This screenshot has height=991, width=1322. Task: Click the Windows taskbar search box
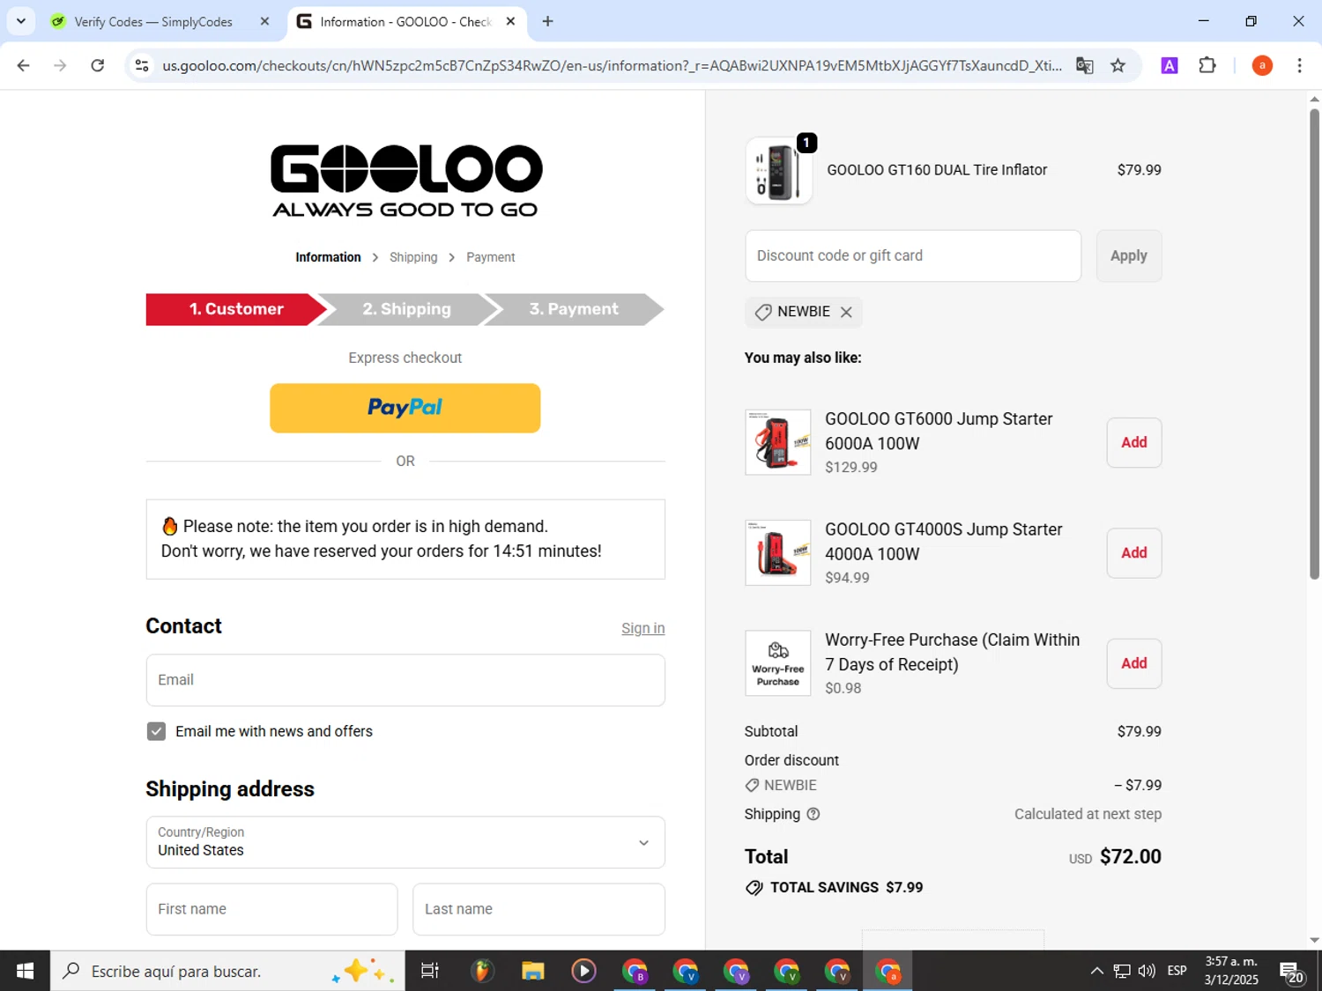(x=227, y=971)
